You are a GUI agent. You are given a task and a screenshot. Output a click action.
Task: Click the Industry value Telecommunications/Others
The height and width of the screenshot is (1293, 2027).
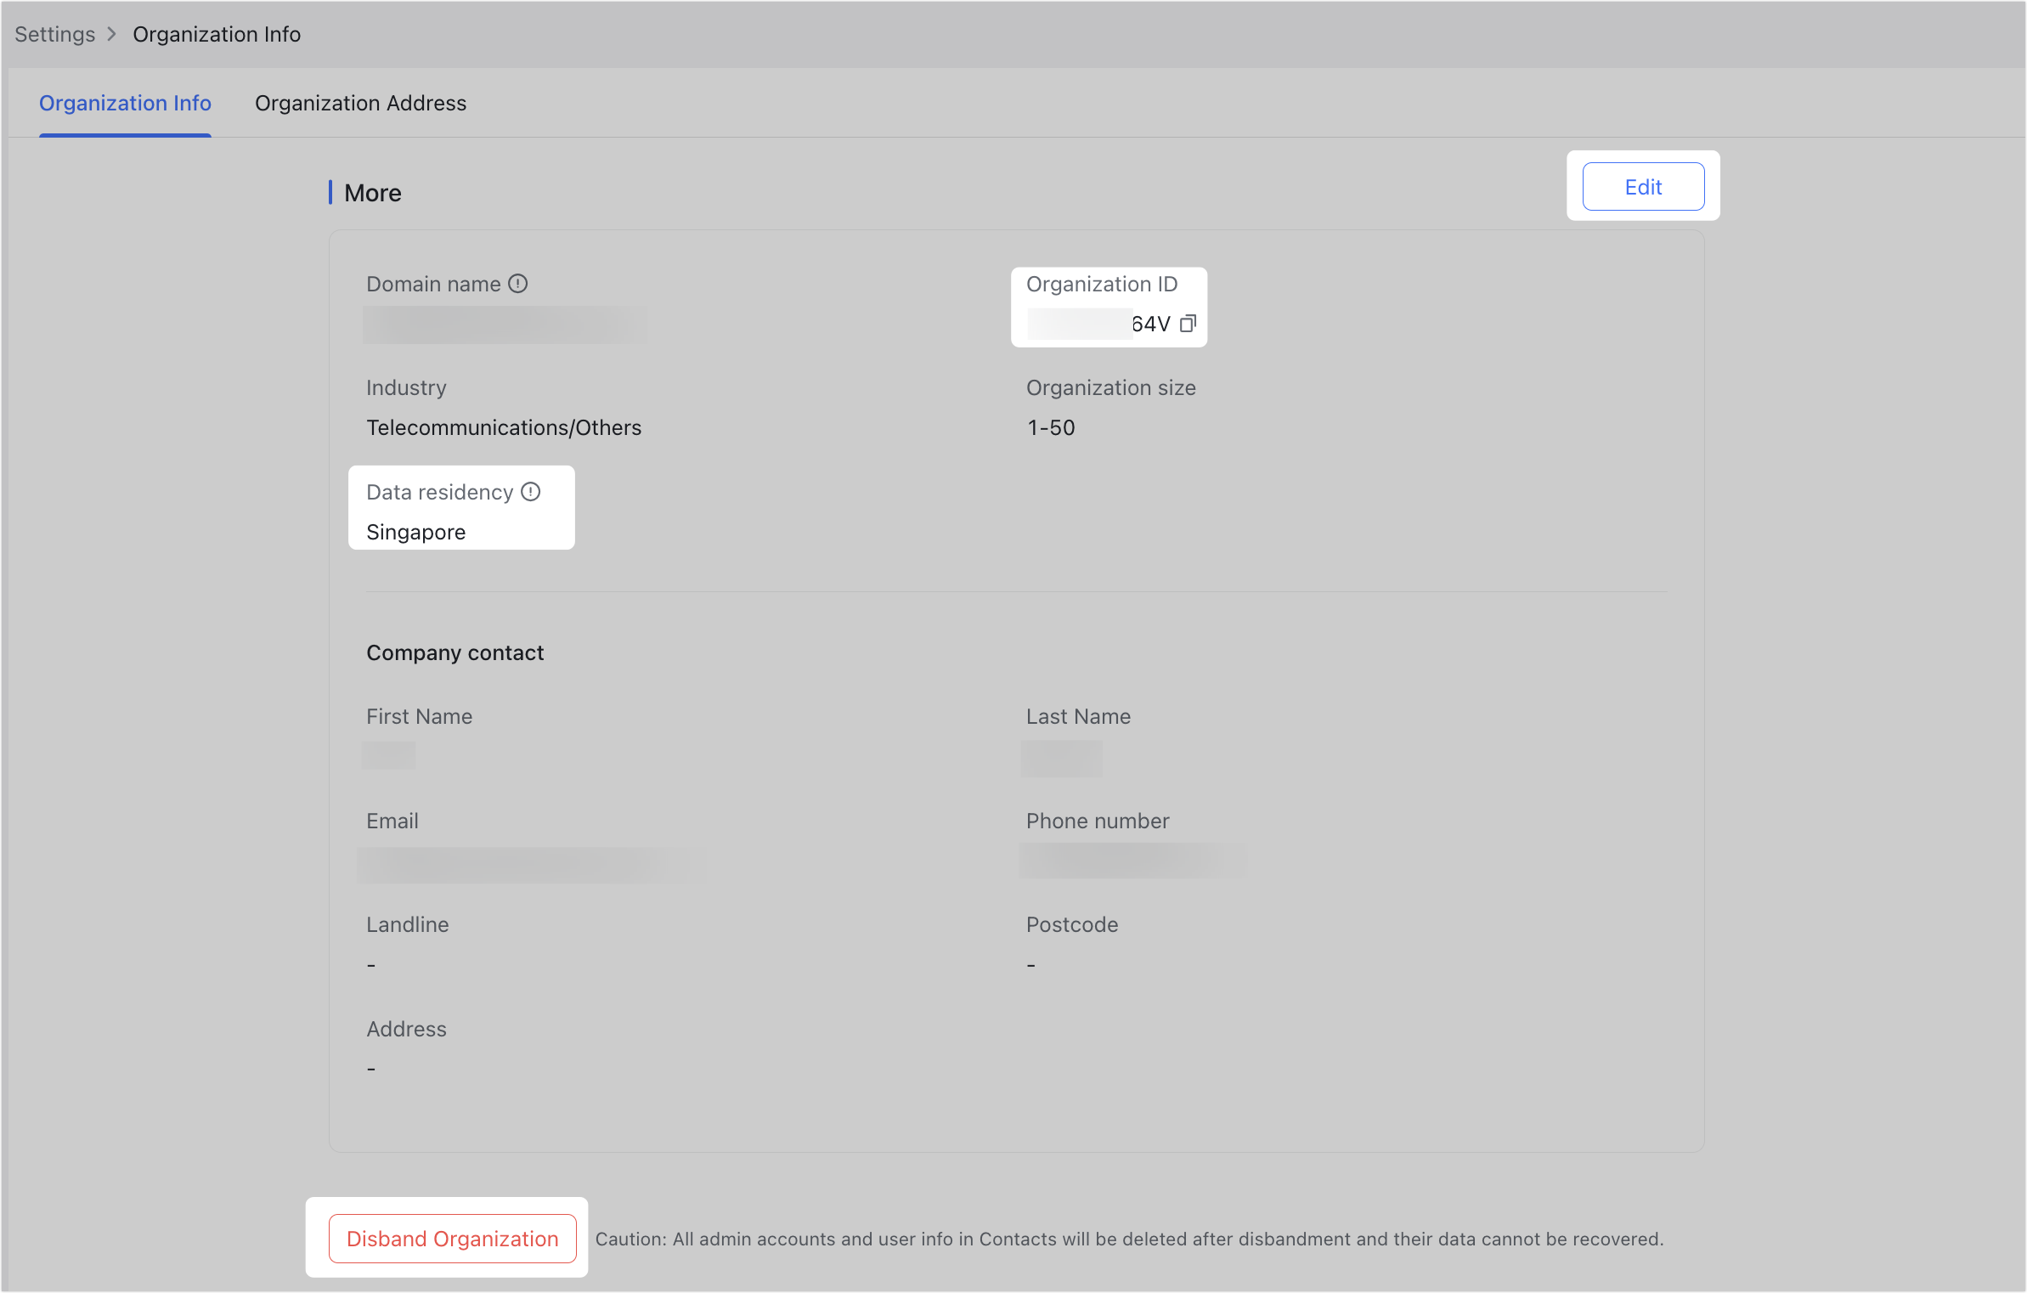click(504, 427)
